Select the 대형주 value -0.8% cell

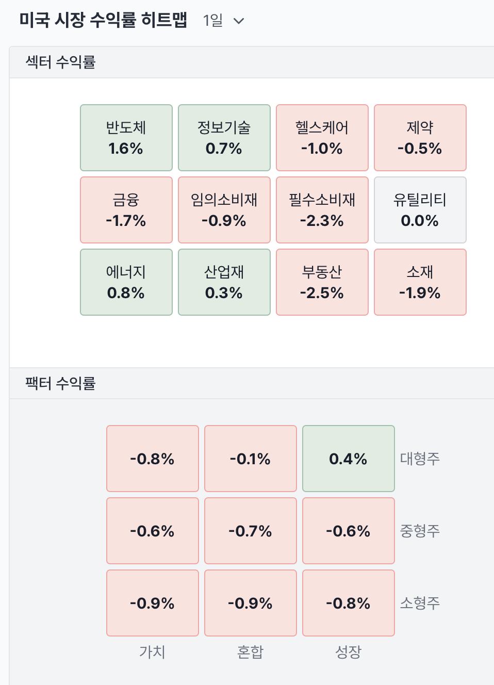coord(153,459)
